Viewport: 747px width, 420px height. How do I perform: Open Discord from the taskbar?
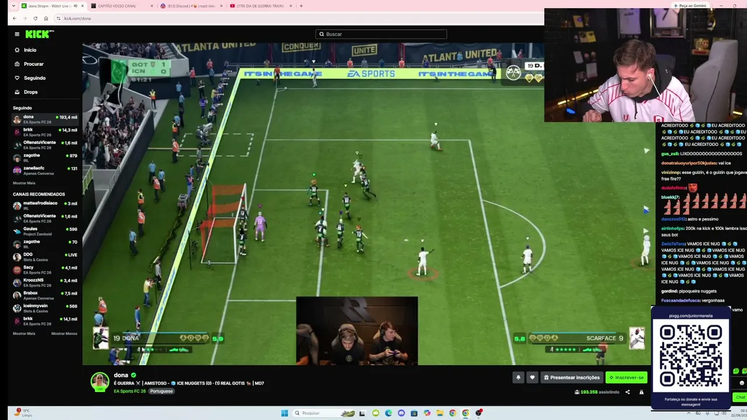click(401, 413)
